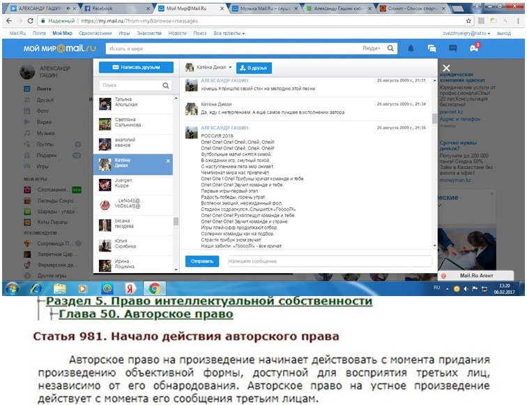Image resolution: width=527 pixels, height=405 pixels.
Task: Open Фото in left sidebar
Action: click(x=43, y=111)
